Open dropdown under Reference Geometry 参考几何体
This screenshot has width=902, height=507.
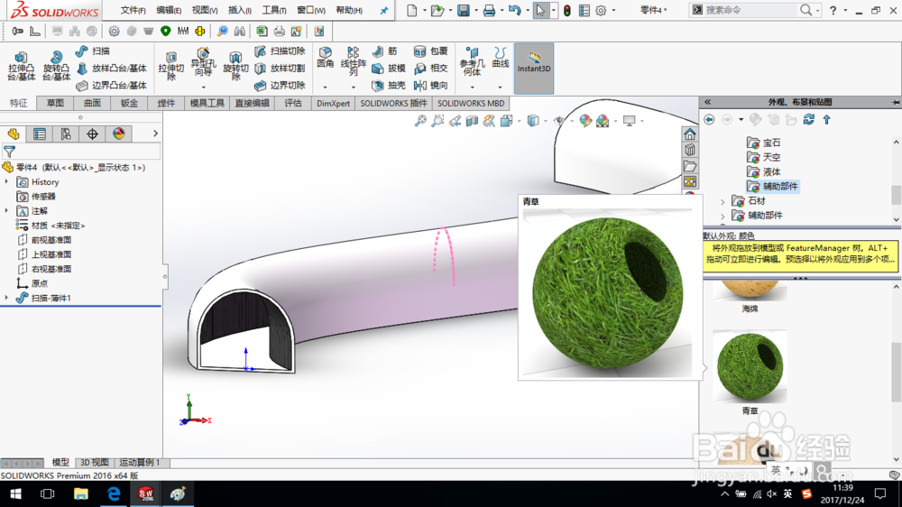[473, 87]
